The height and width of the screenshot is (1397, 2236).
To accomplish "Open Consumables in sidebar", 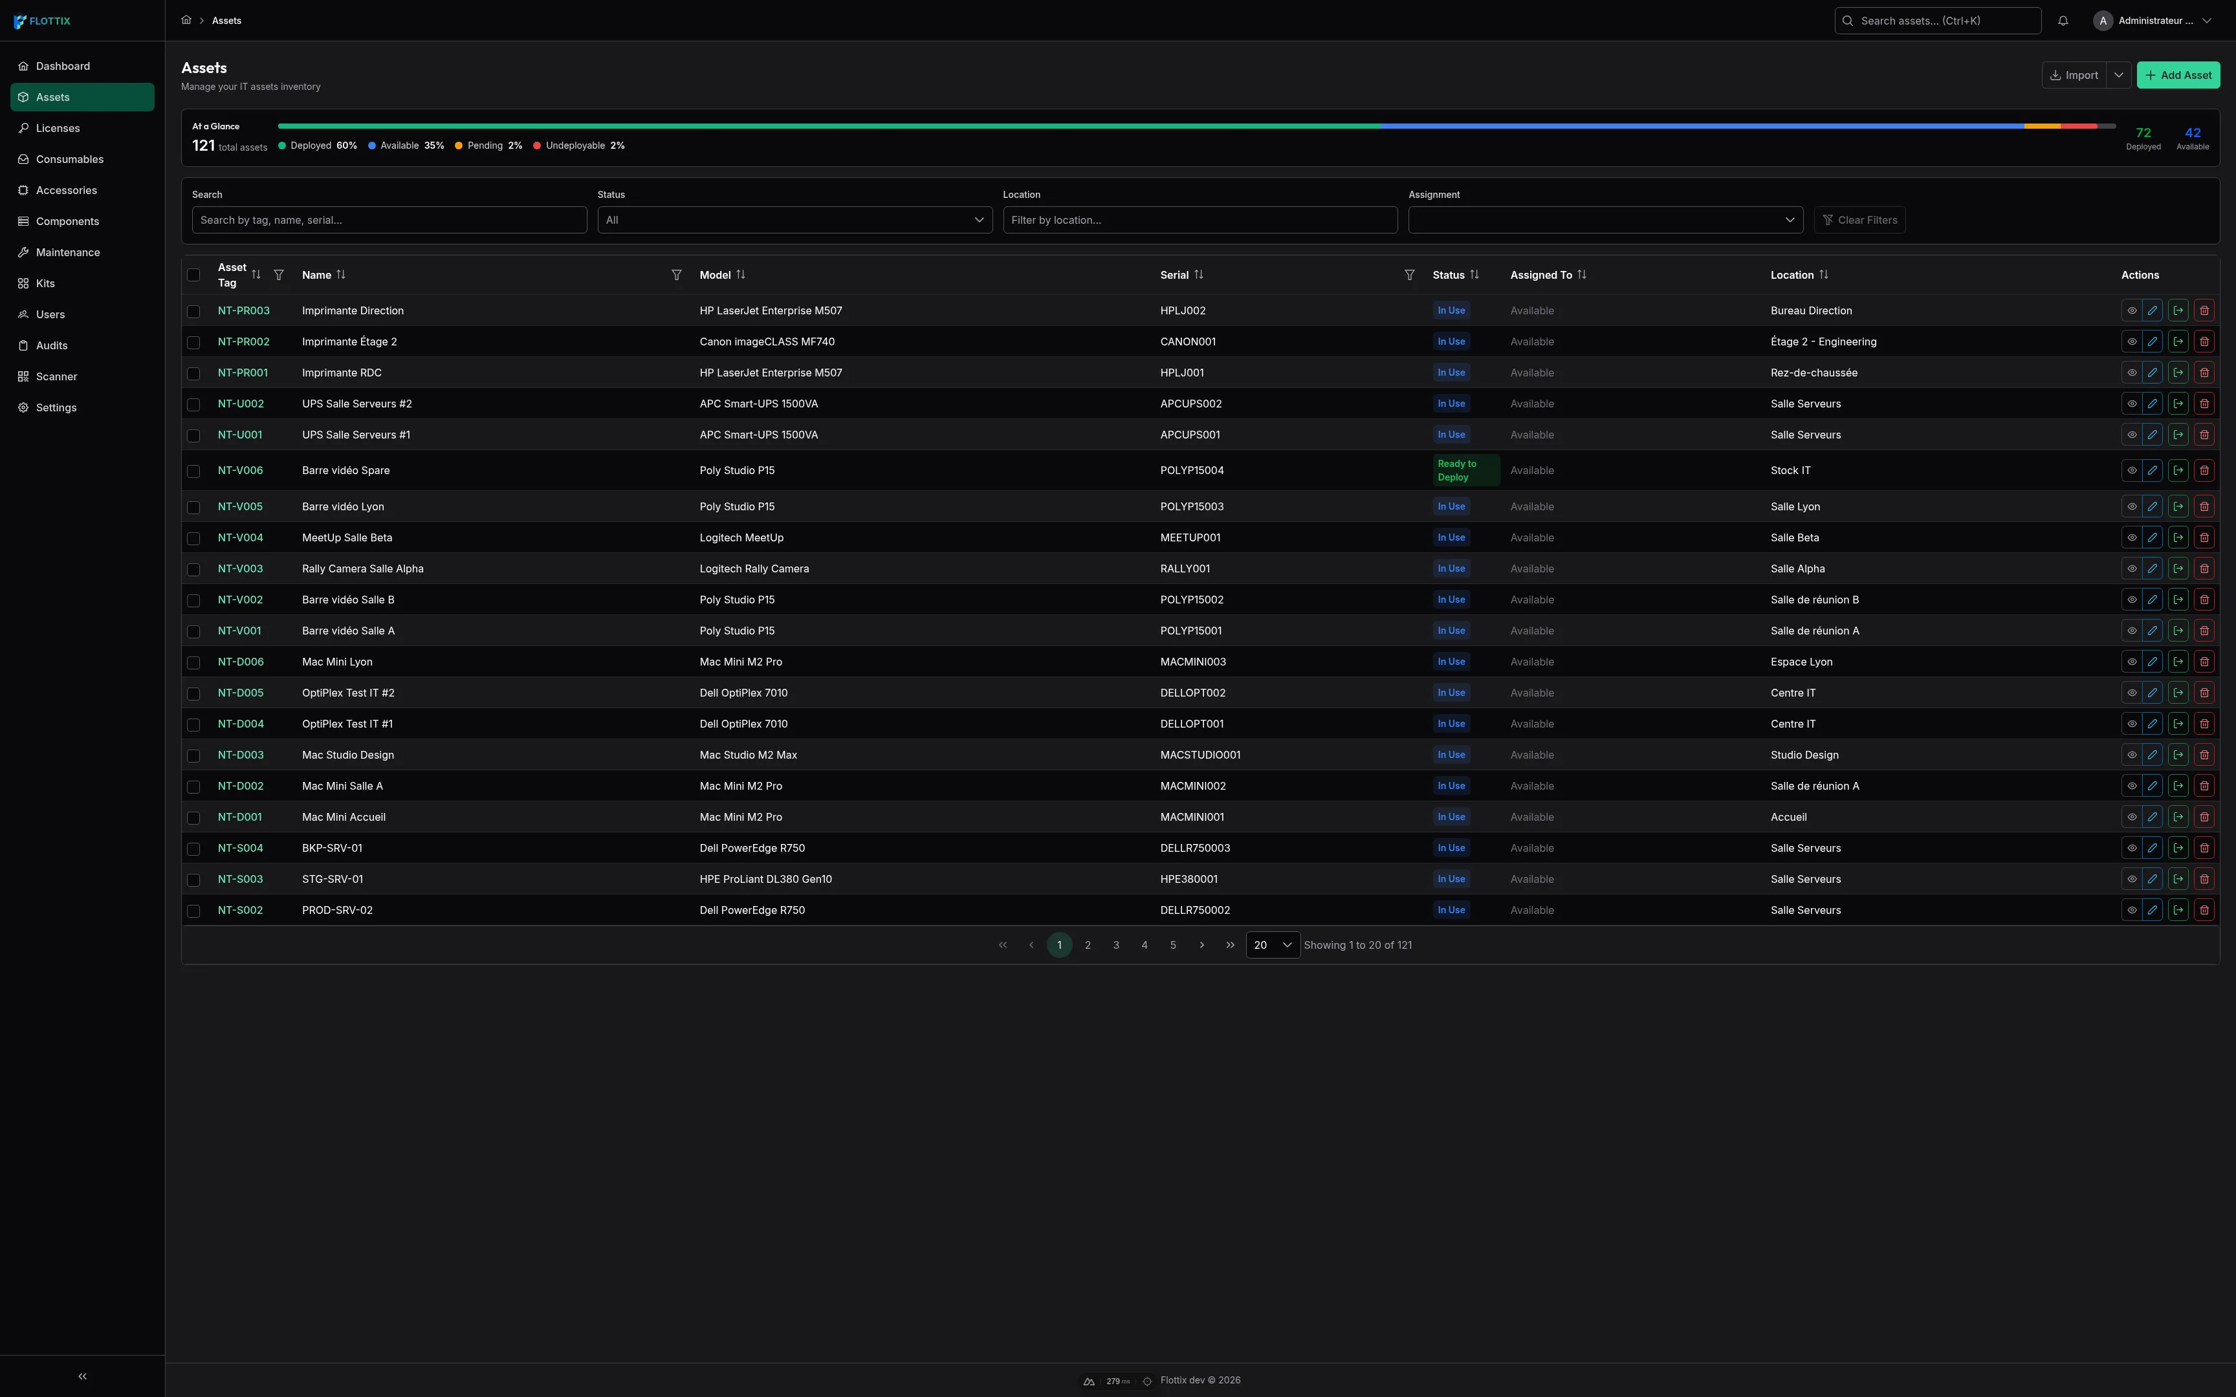I will pos(82,159).
